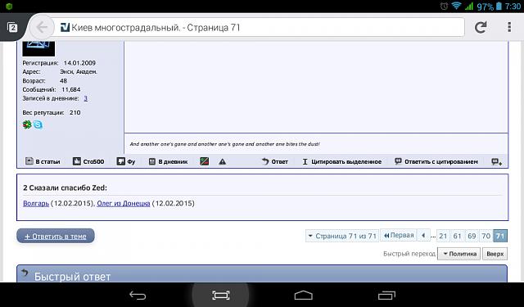Open the diary entries count link 3
Image resolution: width=524 pixels, height=307 pixels.
pos(85,98)
